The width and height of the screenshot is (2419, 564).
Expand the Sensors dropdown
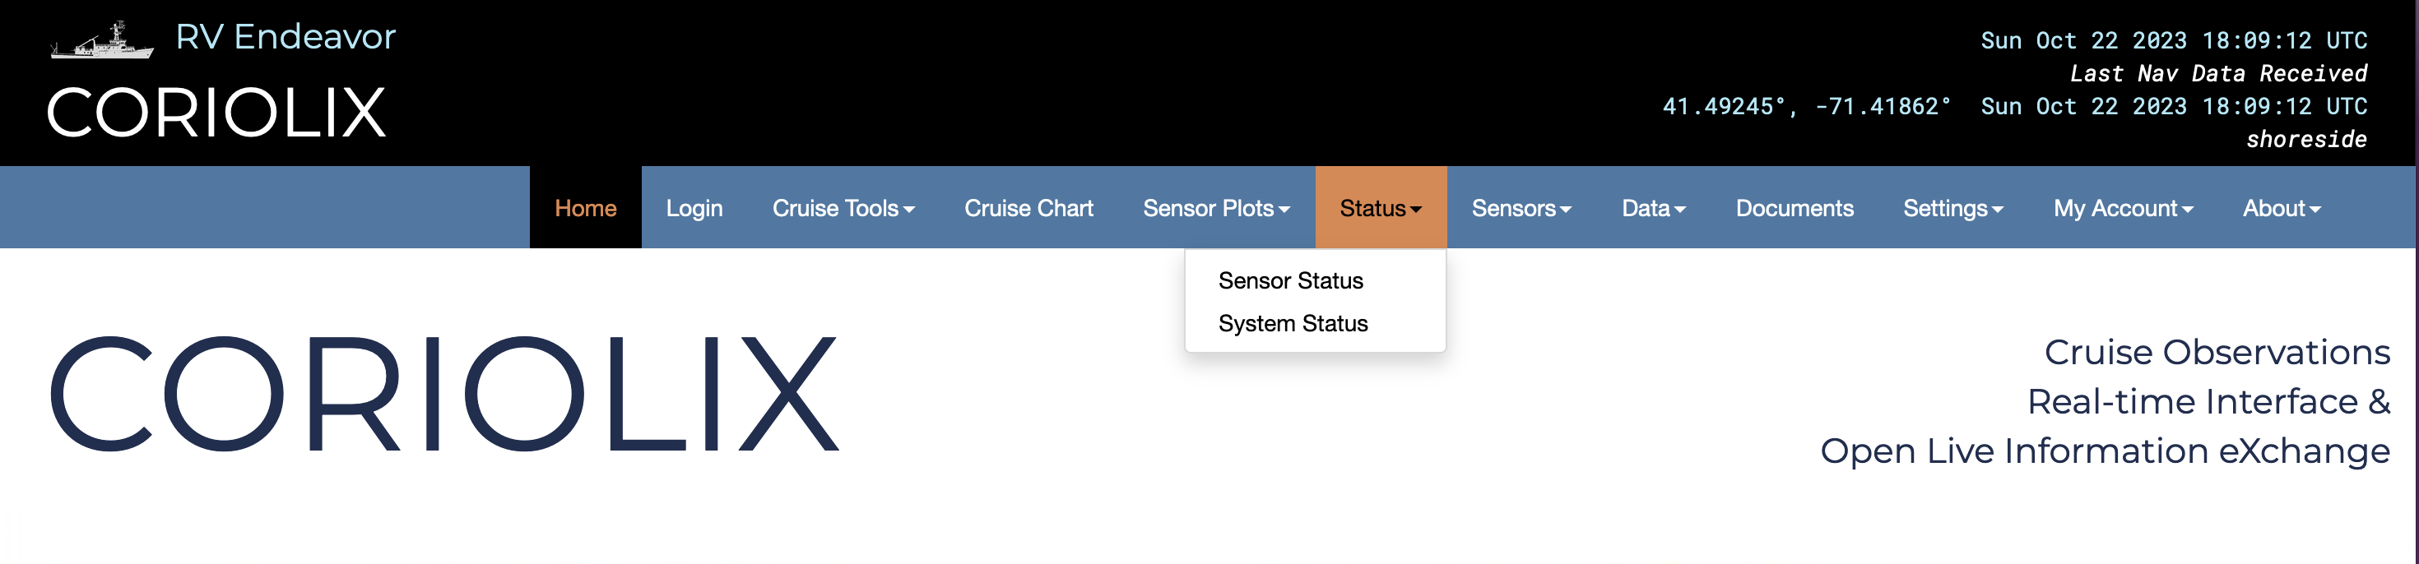click(x=1521, y=207)
